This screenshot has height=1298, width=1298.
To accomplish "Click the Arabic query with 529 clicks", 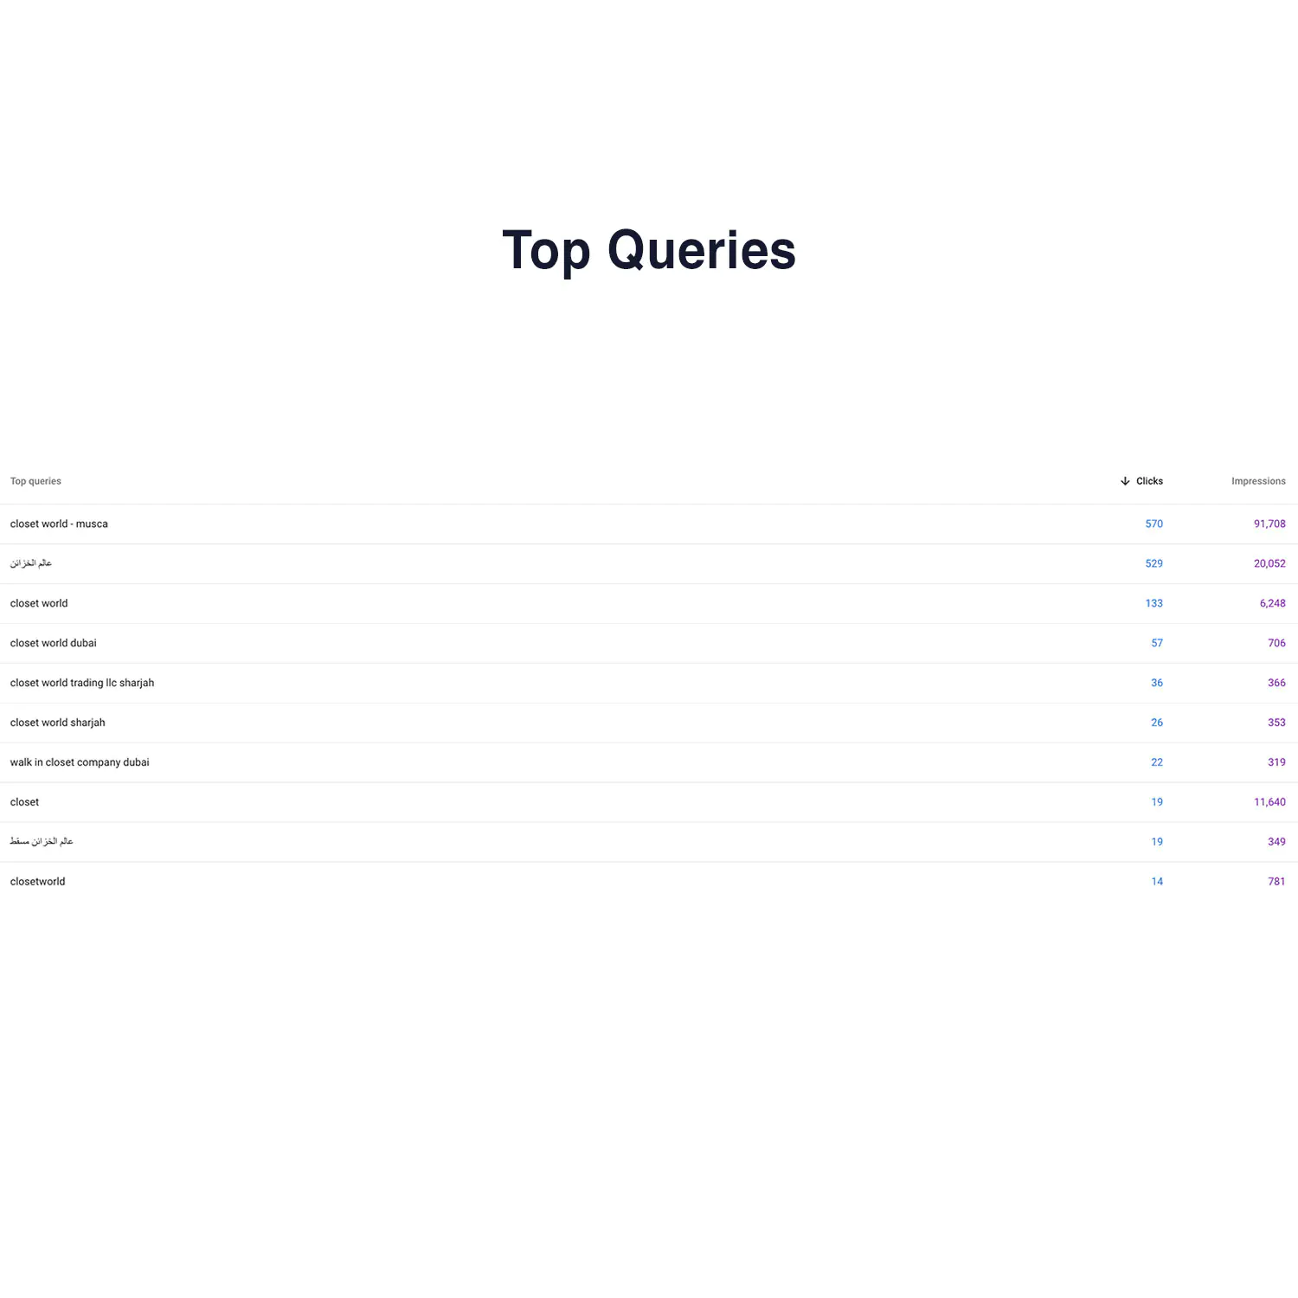I will tap(31, 563).
